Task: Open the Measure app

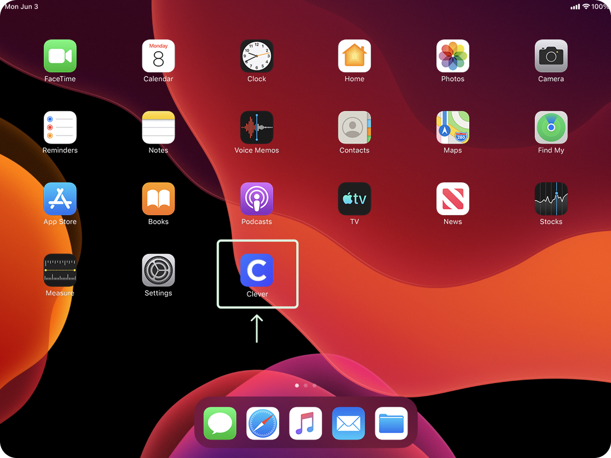Action: (60, 270)
